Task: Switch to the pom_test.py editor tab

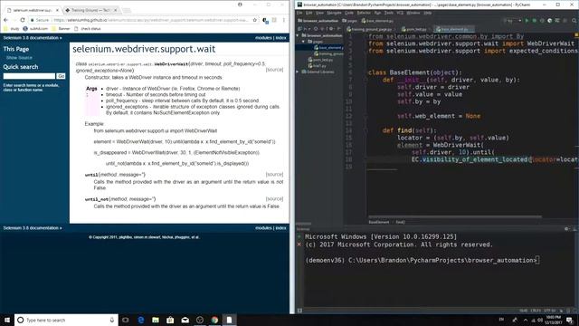Action: pos(415,29)
